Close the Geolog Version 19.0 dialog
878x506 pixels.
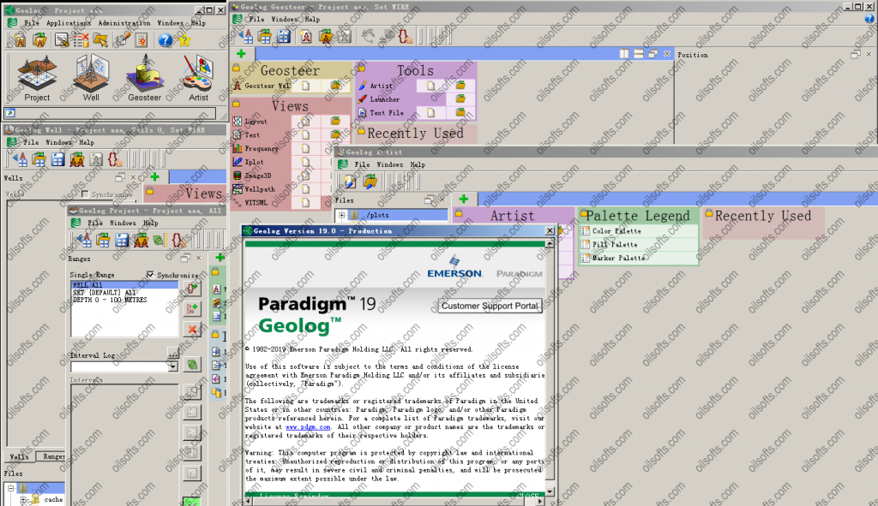click(x=550, y=230)
